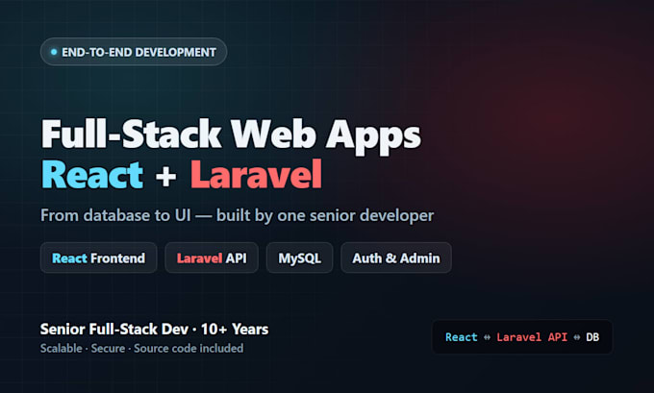654x393 pixels.
Task: Select the MySQL chip
Action: click(x=299, y=258)
